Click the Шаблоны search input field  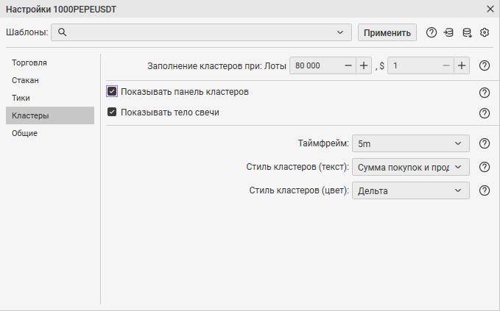pos(199,32)
